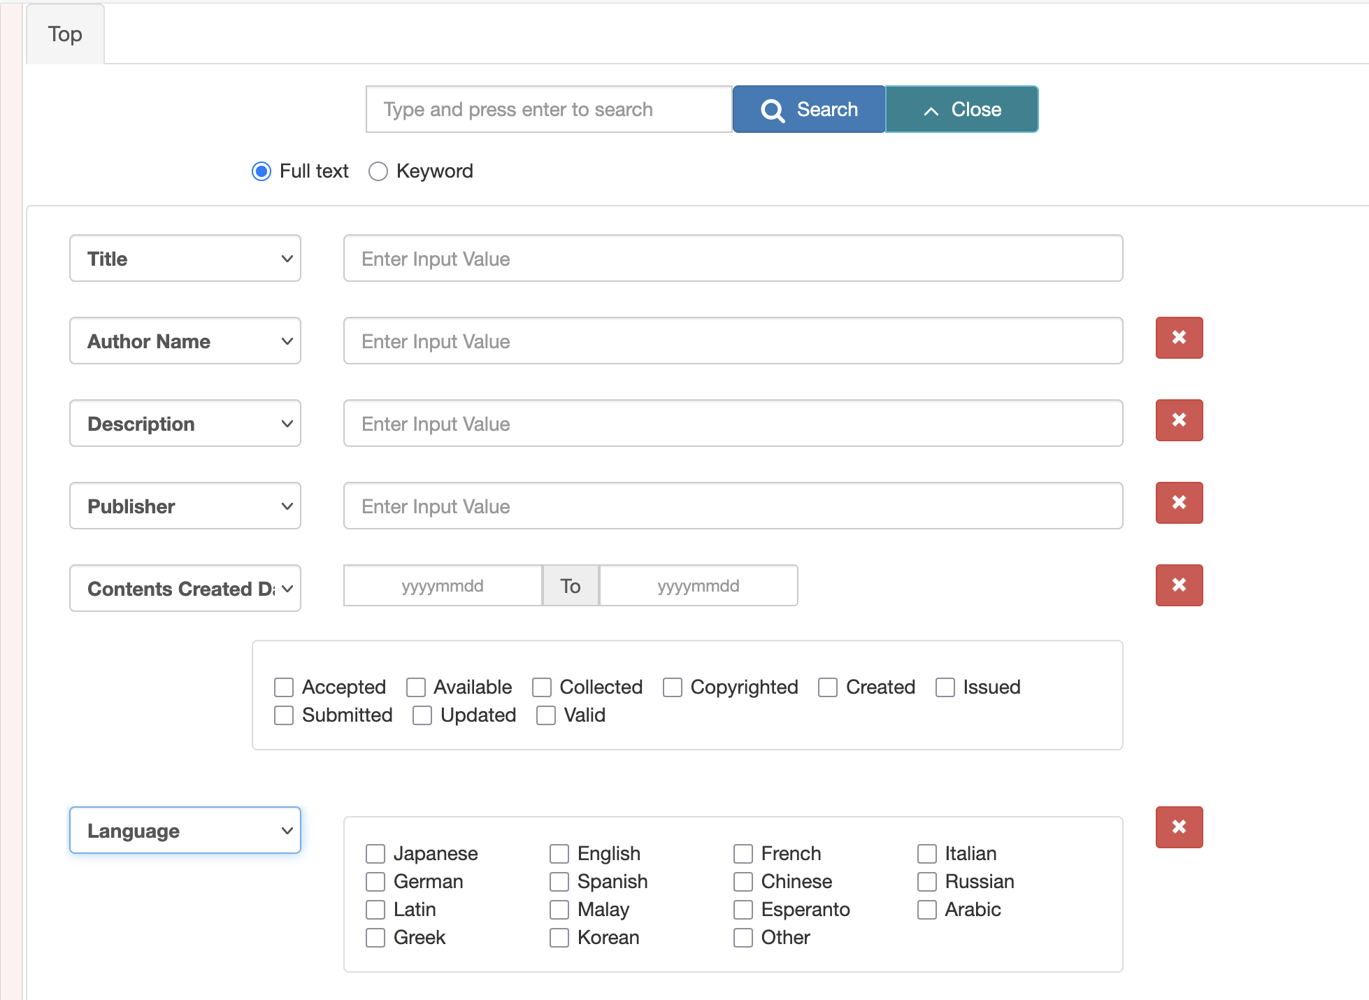Focus the start date yyyymmdd field
The width and height of the screenshot is (1369, 1000).
click(x=443, y=586)
